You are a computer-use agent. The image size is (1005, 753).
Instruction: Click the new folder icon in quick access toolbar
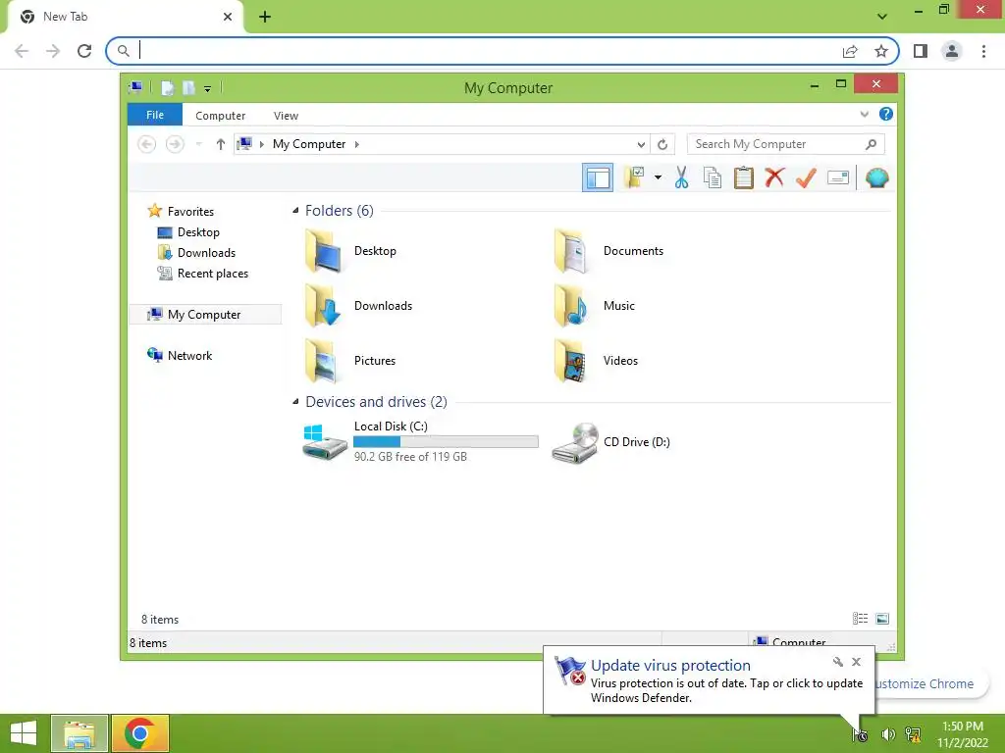pyautogui.click(x=188, y=87)
